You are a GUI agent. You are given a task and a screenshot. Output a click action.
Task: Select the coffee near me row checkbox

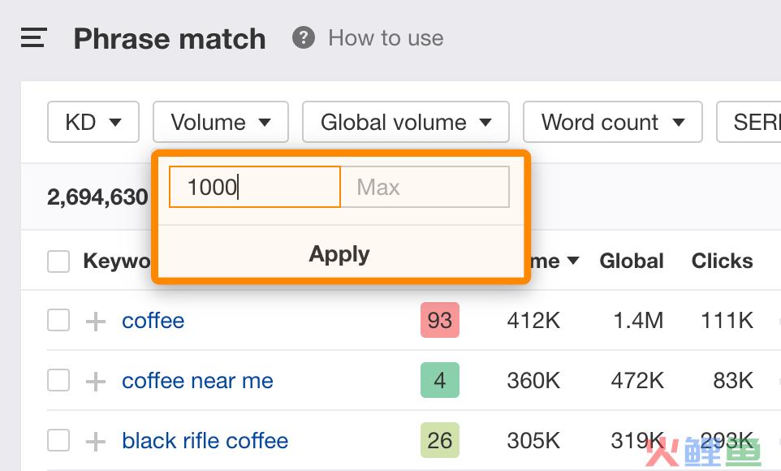coord(58,381)
